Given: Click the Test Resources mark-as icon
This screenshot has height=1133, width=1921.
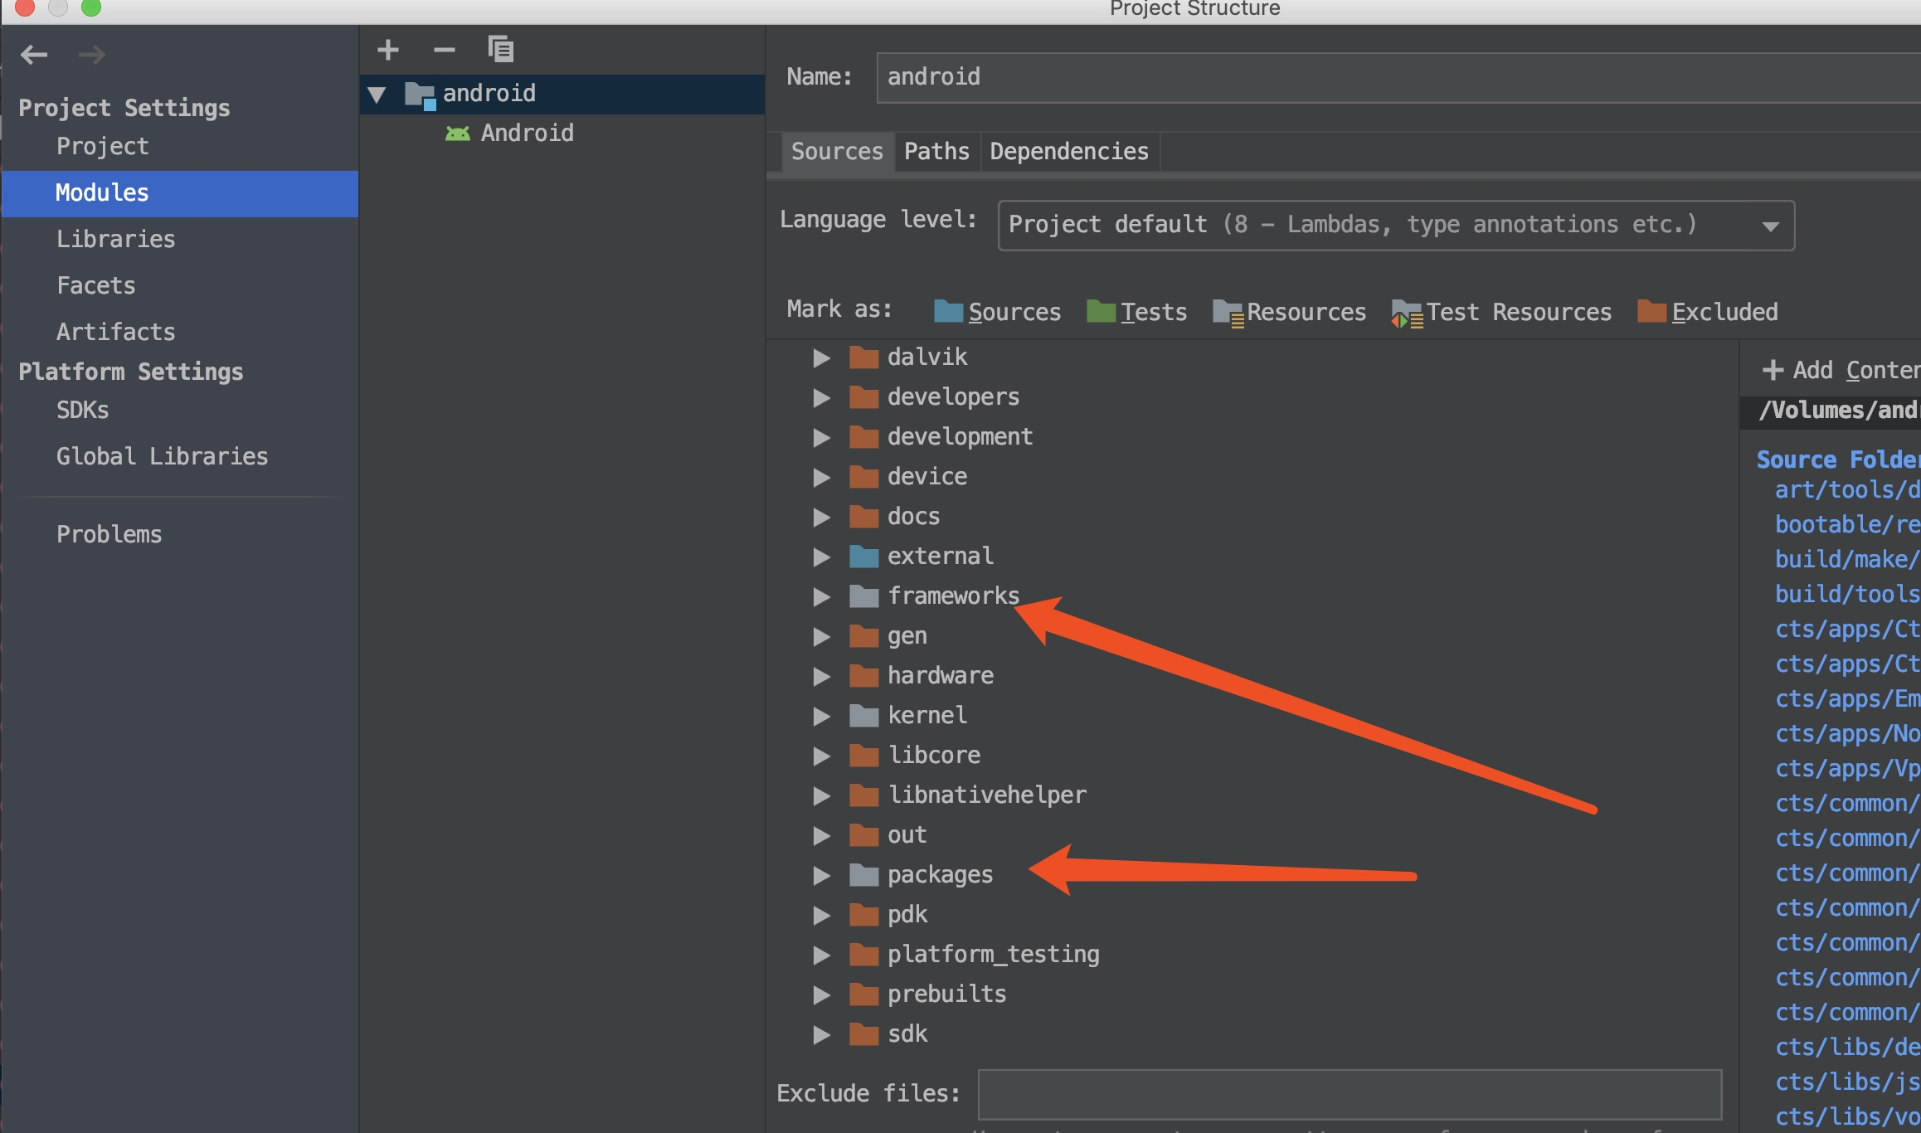Looking at the screenshot, I should (1403, 312).
